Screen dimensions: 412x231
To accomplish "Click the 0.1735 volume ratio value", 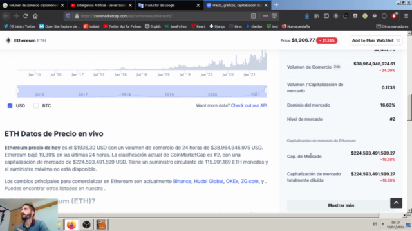I will pos(388,87).
